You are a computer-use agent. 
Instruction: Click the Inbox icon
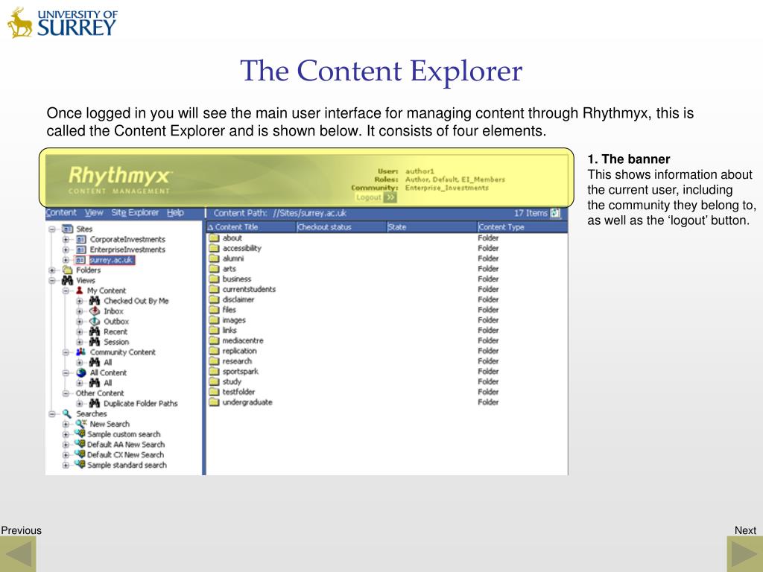coord(95,311)
